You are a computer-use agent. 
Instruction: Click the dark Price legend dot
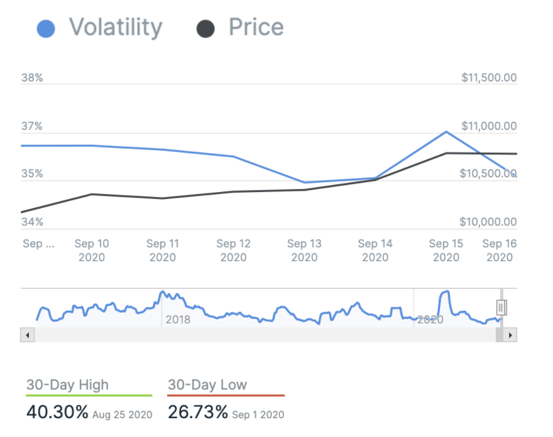click(205, 28)
